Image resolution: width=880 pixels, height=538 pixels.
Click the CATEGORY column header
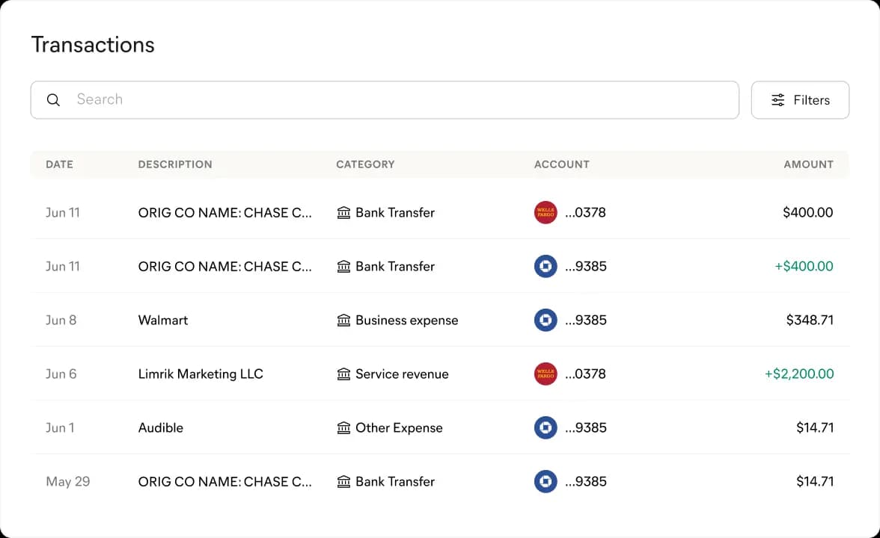tap(365, 164)
